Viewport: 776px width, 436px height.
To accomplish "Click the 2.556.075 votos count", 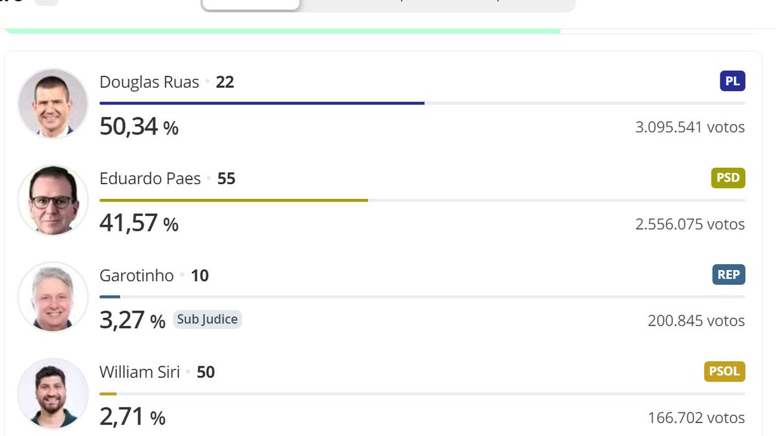I will pos(690,224).
